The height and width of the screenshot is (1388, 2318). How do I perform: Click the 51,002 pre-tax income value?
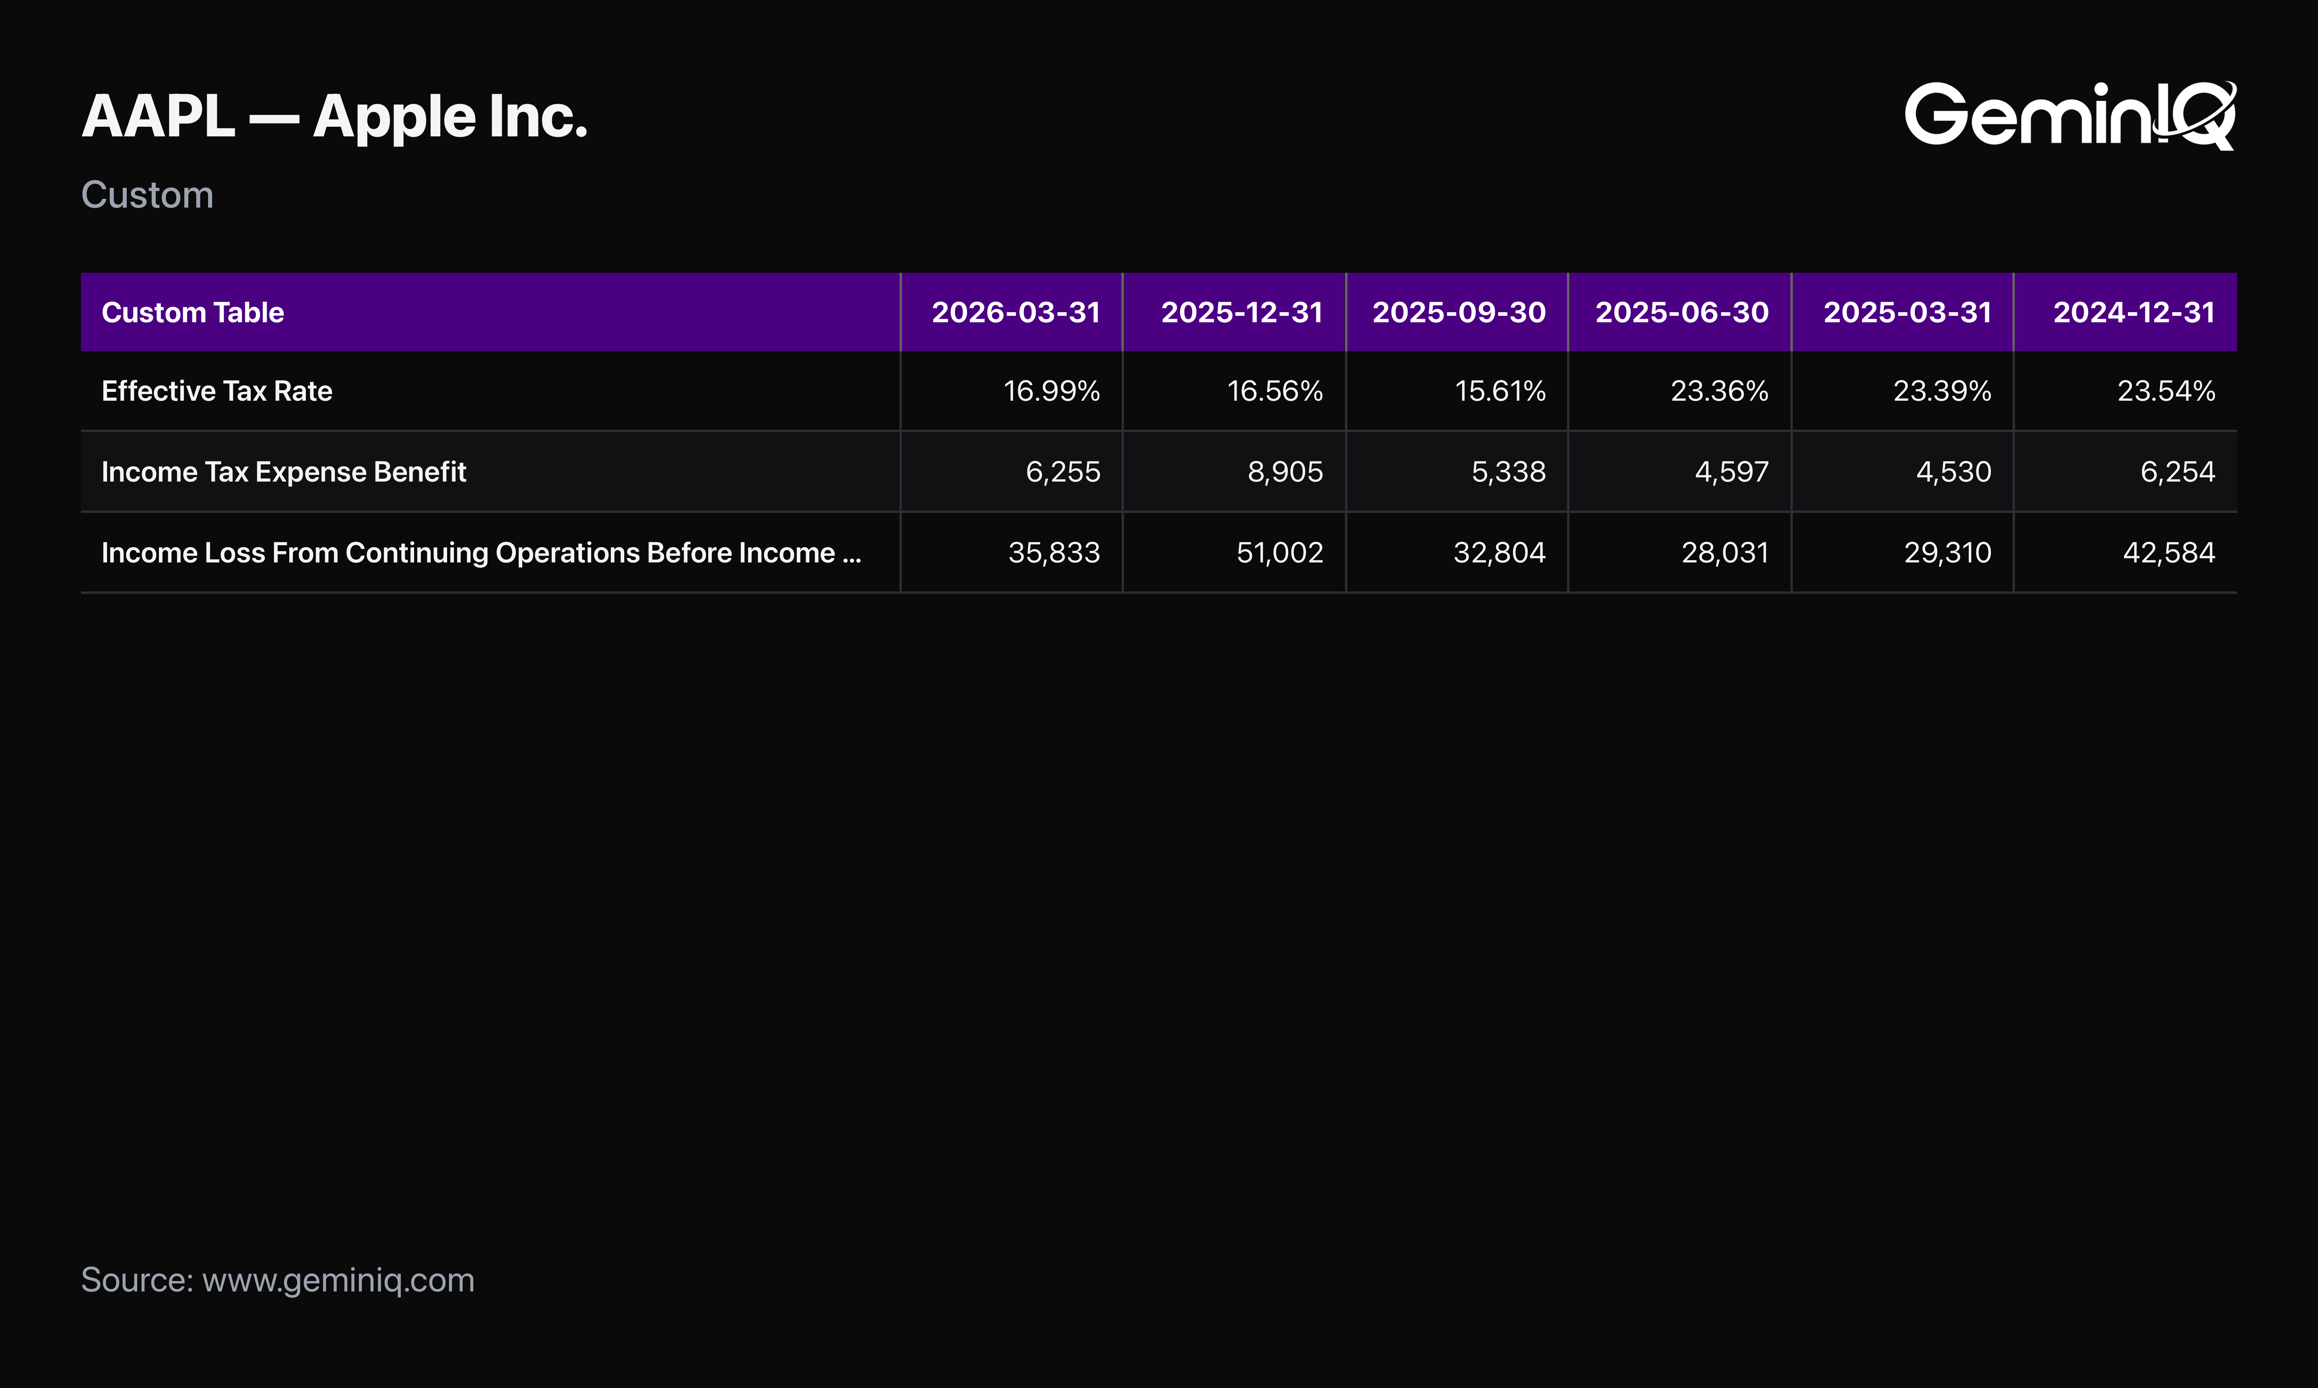[1280, 553]
